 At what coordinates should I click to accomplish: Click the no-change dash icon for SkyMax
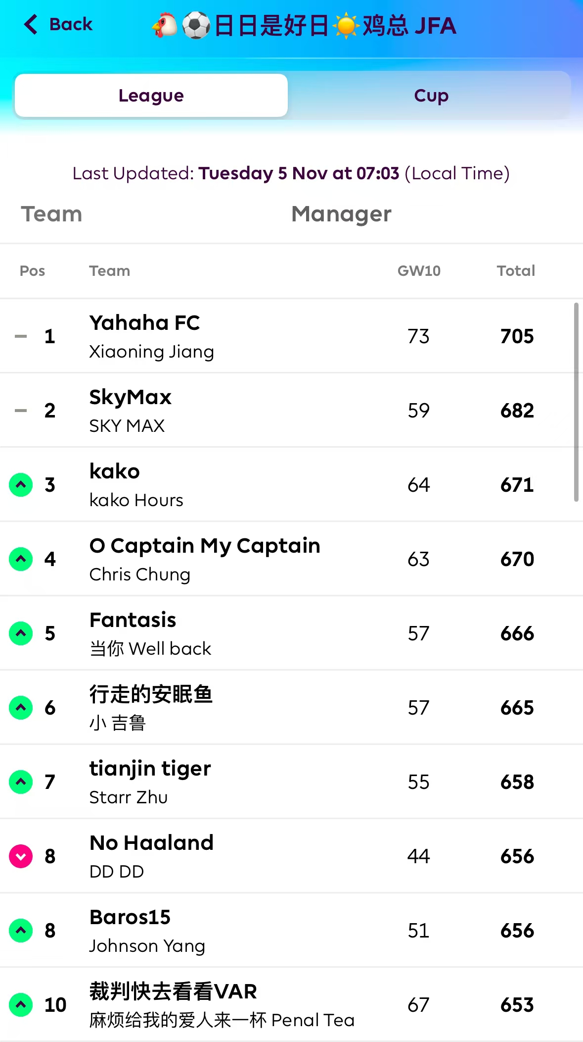pyautogui.click(x=21, y=411)
